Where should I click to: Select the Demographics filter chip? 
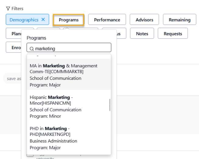pyautogui.click(x=24, y=20)
